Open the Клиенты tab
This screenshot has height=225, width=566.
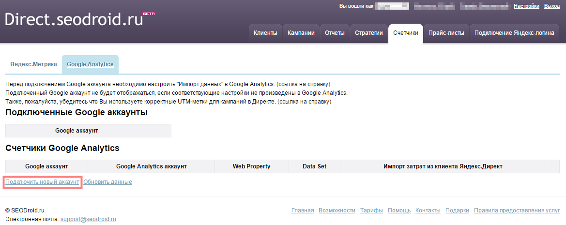[265, 33]
